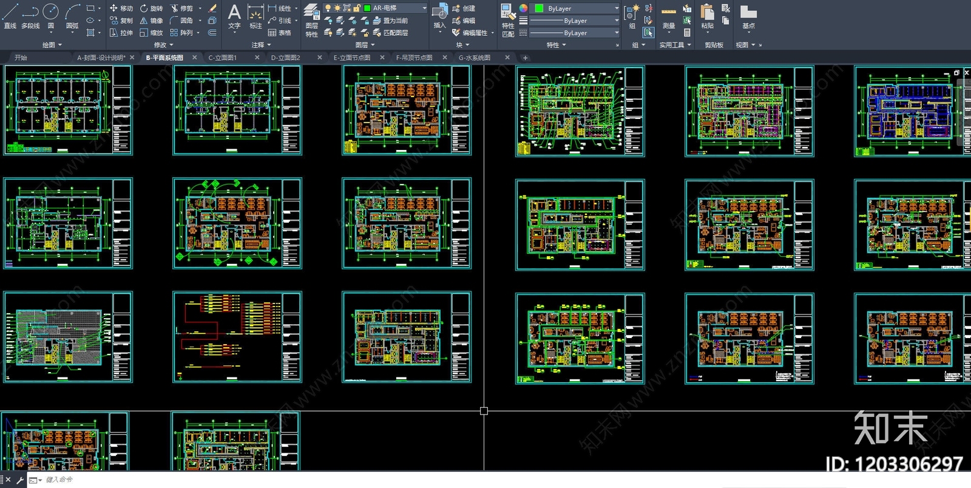
Task: Choose the Scale (缩放) command
Action: [x=151, y=33]
